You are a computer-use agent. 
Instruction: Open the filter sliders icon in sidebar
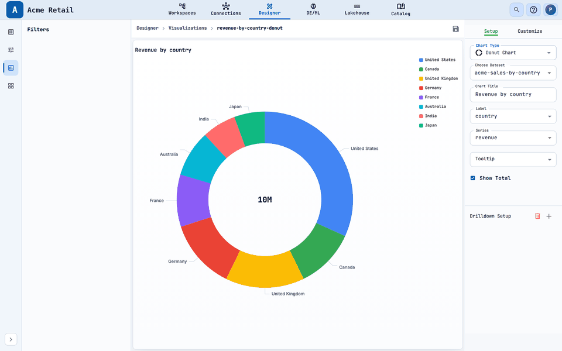(11, 50)
